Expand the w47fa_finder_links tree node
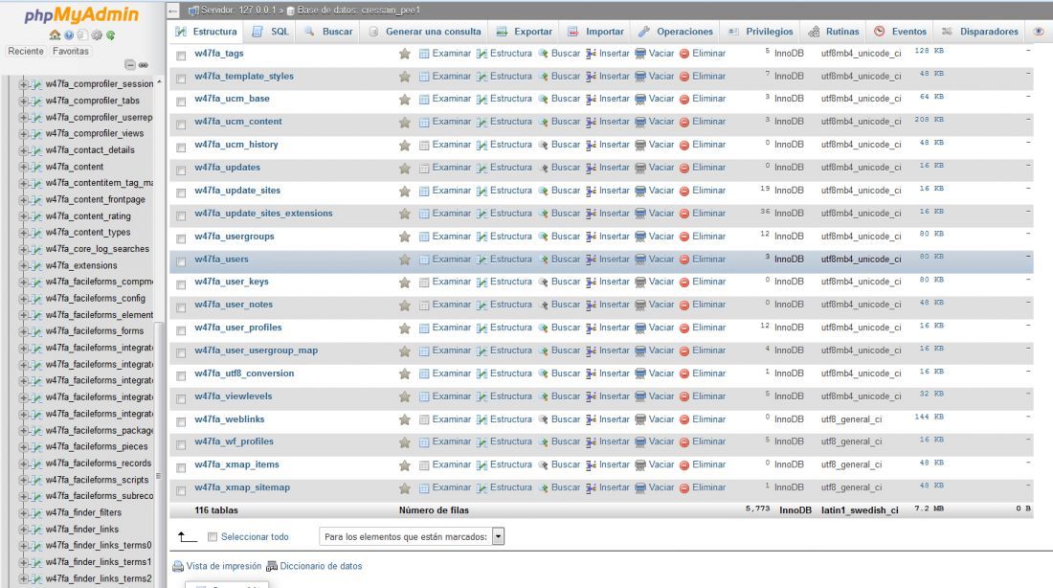This screenshot has height=588, width=1053. click(24, 530)
